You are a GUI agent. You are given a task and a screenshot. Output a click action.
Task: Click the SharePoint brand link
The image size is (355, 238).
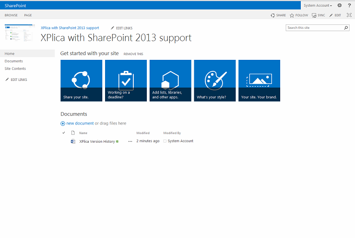click(15, 6)
